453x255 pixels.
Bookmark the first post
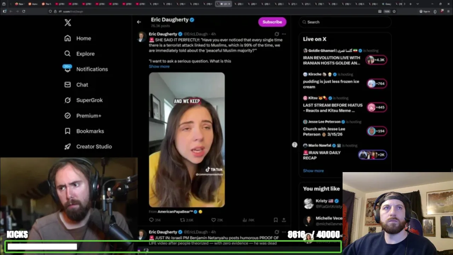click(276, 220)
